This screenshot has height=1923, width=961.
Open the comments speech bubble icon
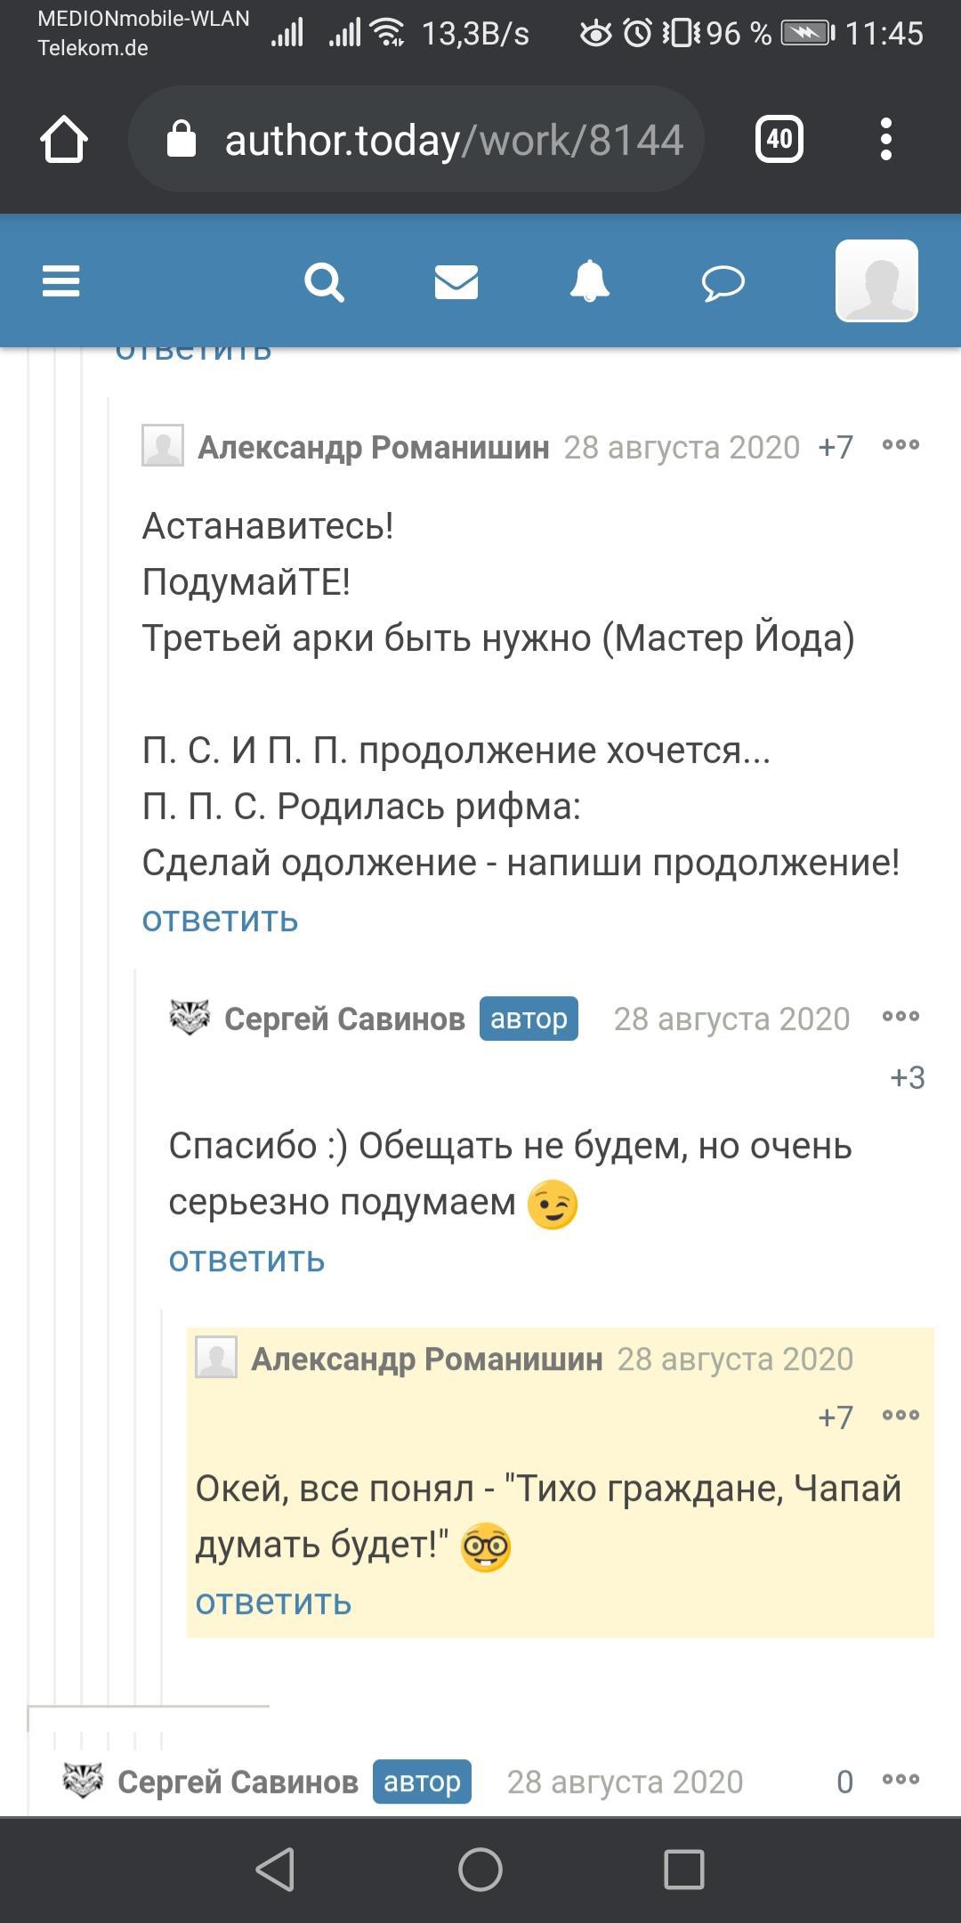click(x=723, y=283)
